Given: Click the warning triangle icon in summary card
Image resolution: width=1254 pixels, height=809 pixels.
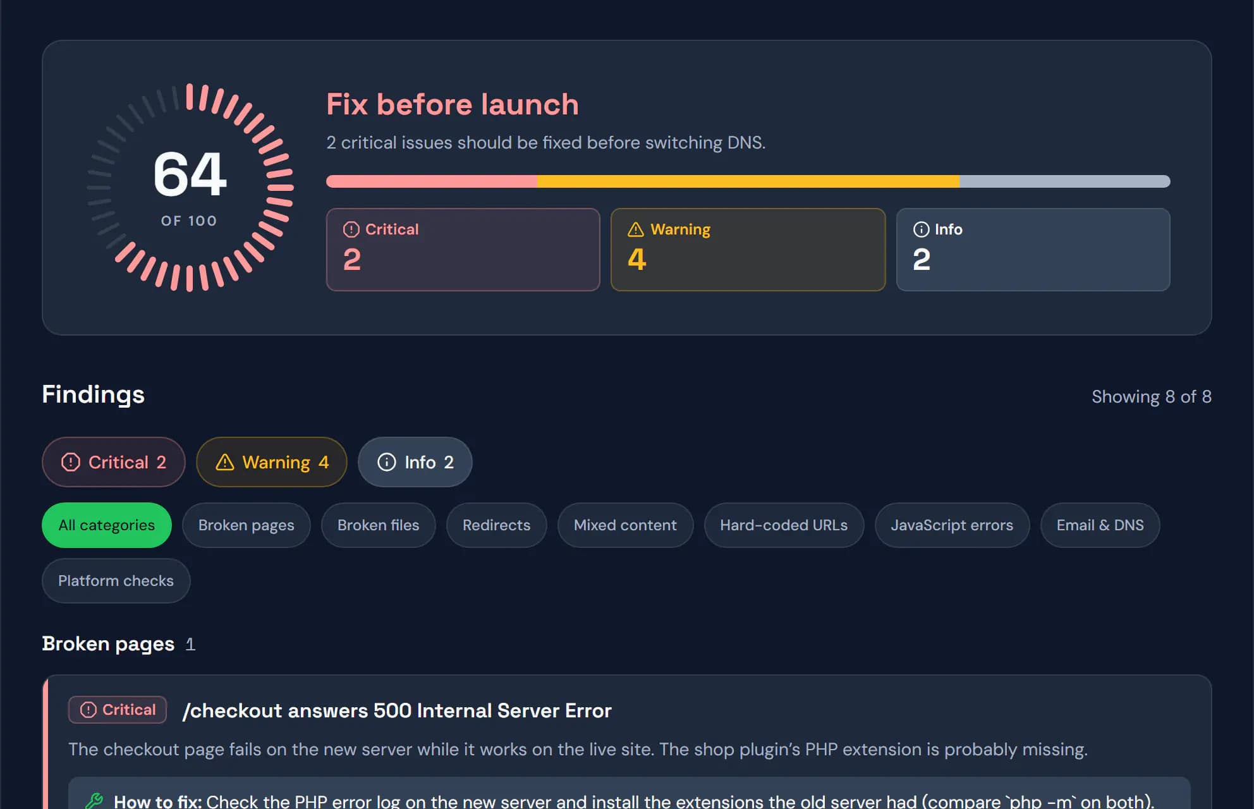Looking at the screenshot, I should click(x=636, y=229).
